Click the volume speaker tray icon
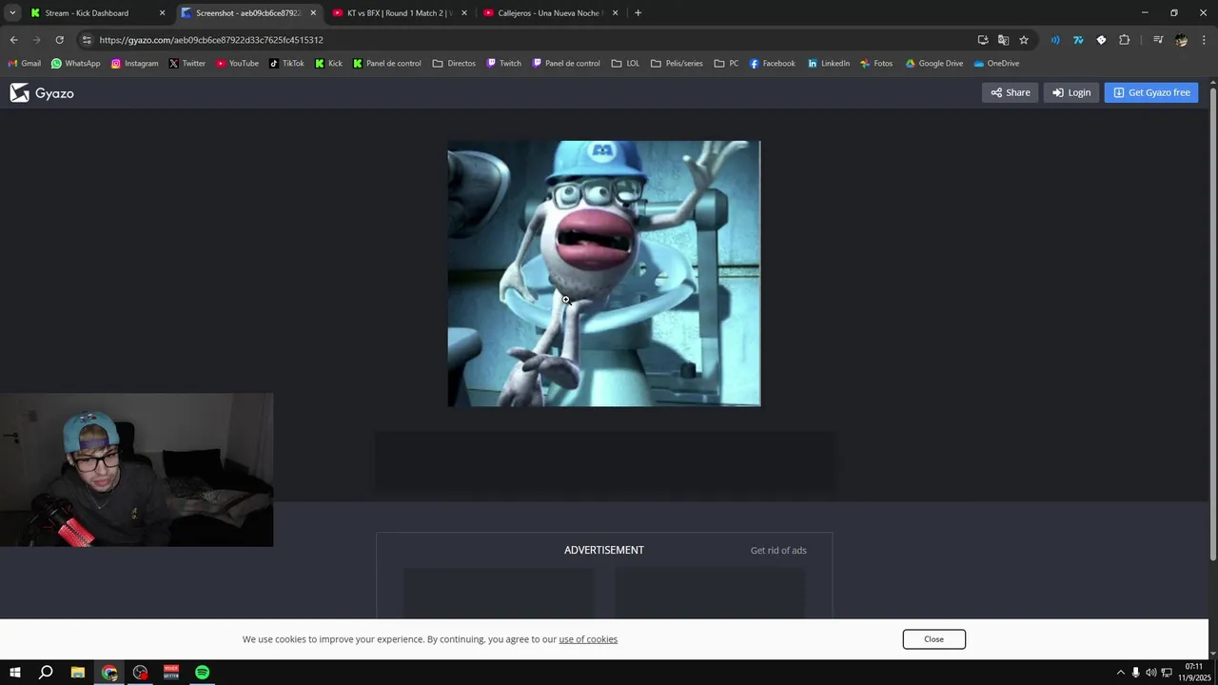The height and width of the screenshot is (685, 1218). point(1150,673)
